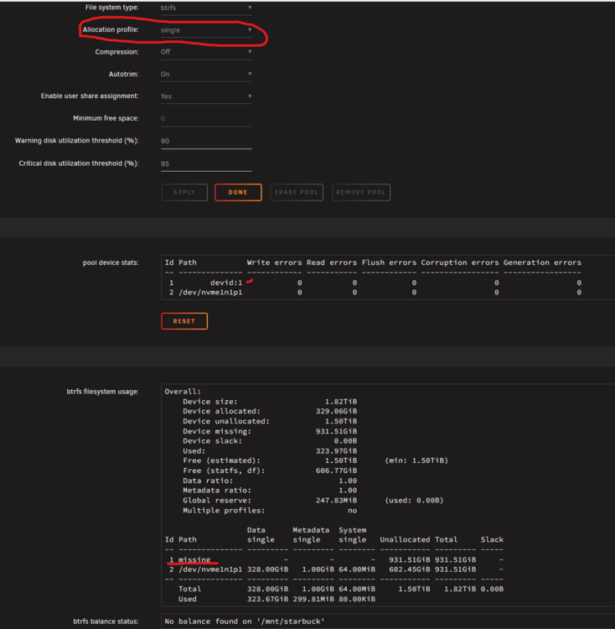Screen dimensions: 615x629
Task: Open Enable user share assignment dropdown
Action: click(x=206, y=96)
